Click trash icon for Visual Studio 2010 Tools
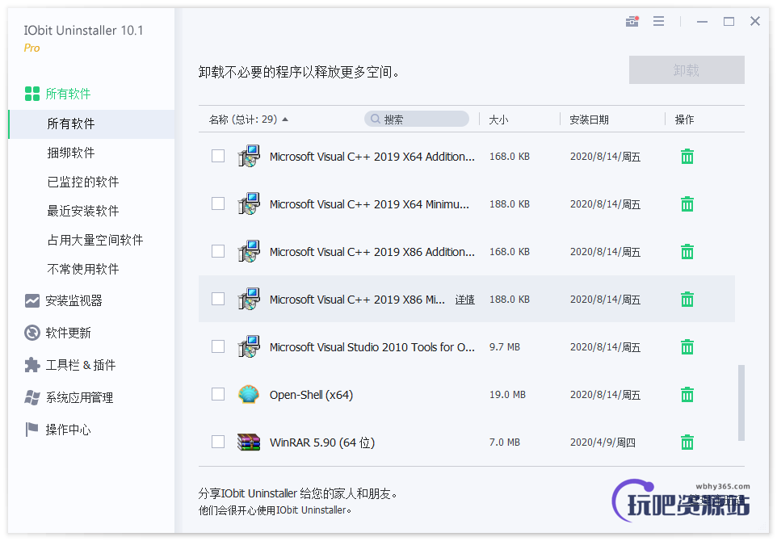The width and height of the screenshot is (777, 541). click(x=687, y=346)
